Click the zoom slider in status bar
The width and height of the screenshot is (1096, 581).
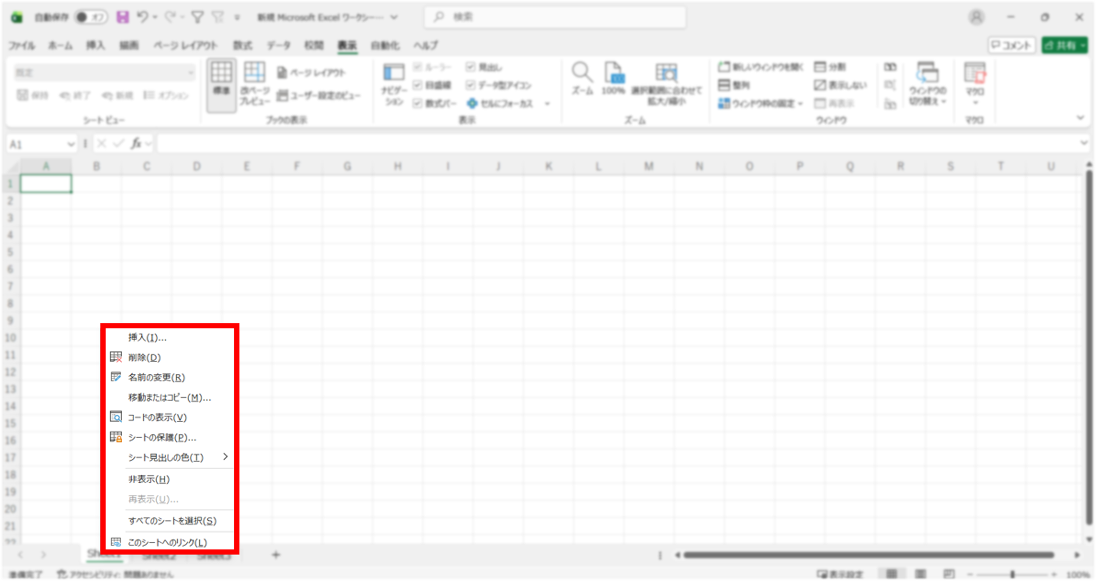tap(1013, 575)
